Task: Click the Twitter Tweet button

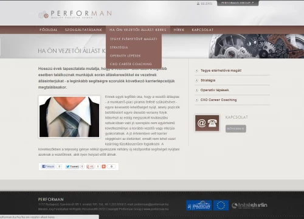Action: (x=72, y=167)
